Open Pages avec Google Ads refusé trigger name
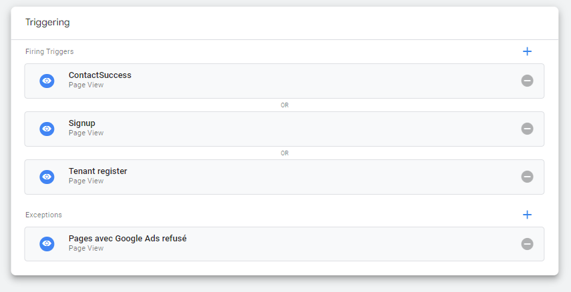This screenshot has height=292, width=571. click(127, 238)
